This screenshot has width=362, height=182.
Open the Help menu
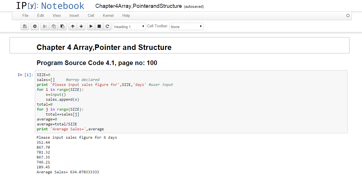(x=126, y=15)
